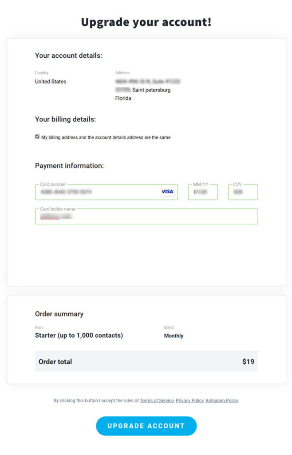Viewport: 292px width, 455px height.
Task: Click the Monthly billing value
Action: tap(174, 336)
